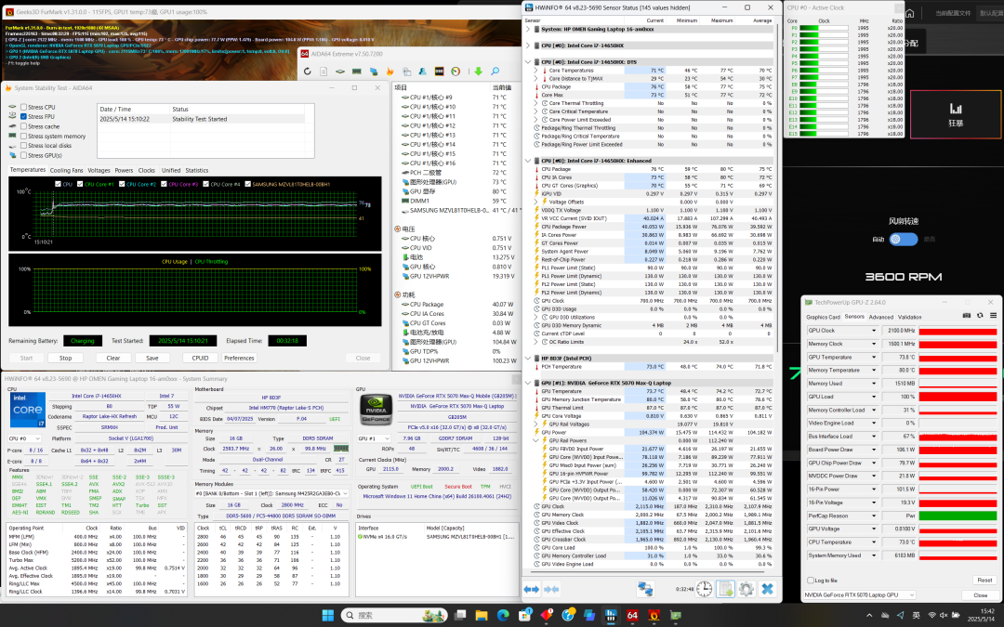
Task: Enable the Stress CPU checkbox
Action: pos(23,107)
